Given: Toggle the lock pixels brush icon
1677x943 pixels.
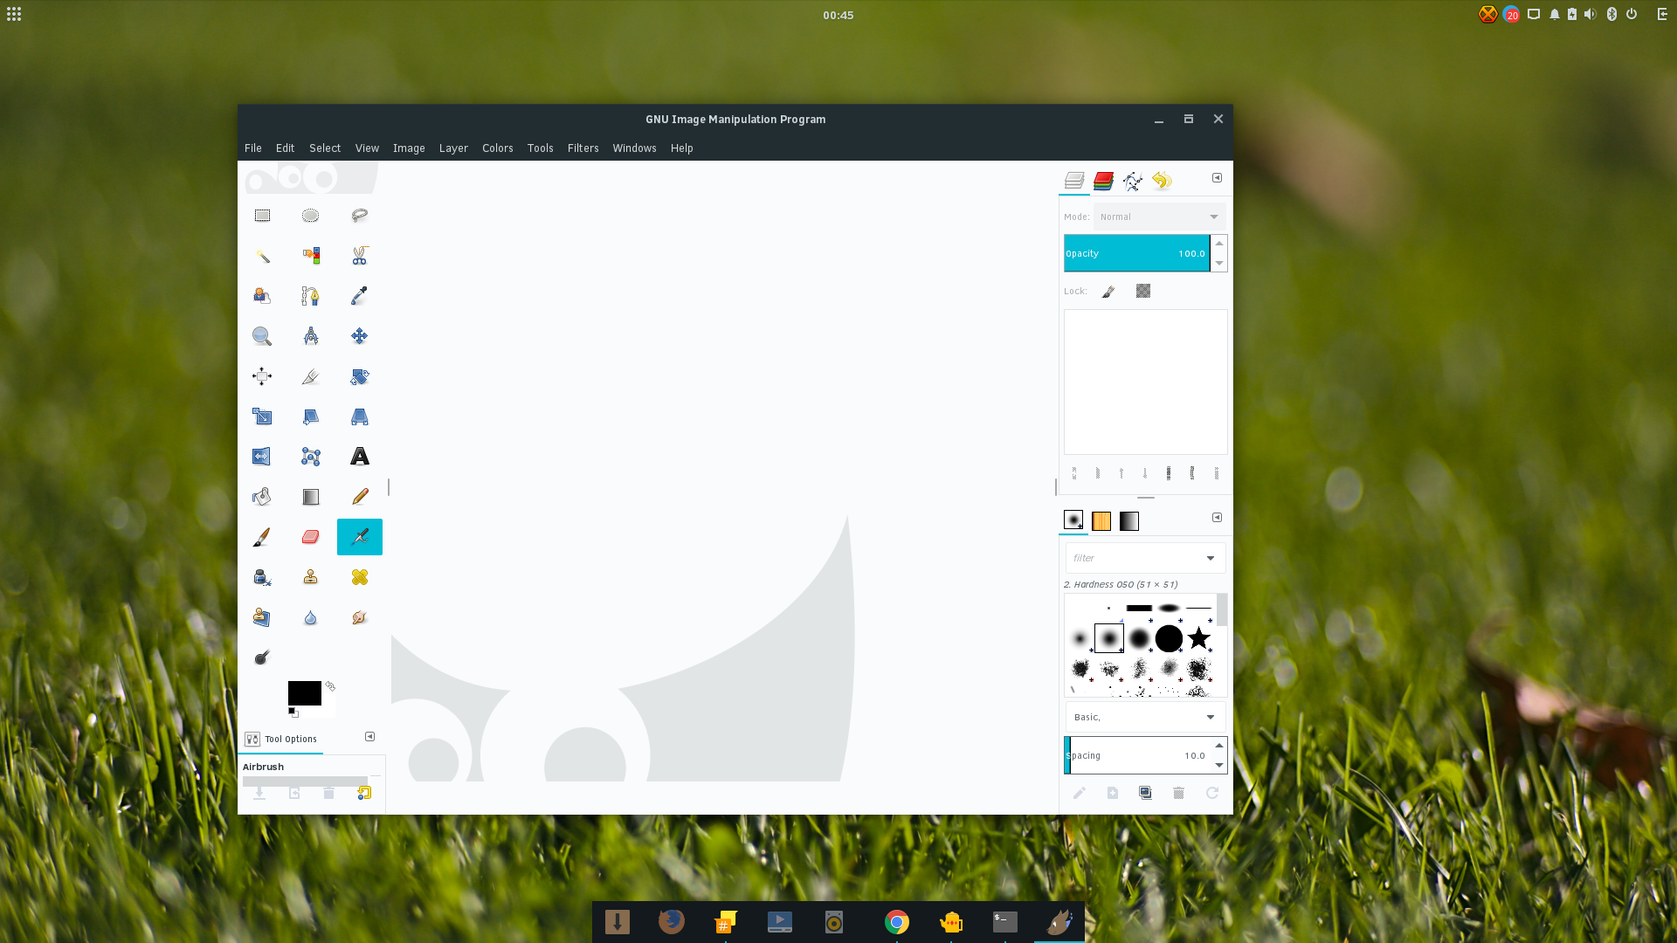Looking at the screenshot, I should click(x=1108, y=292).
